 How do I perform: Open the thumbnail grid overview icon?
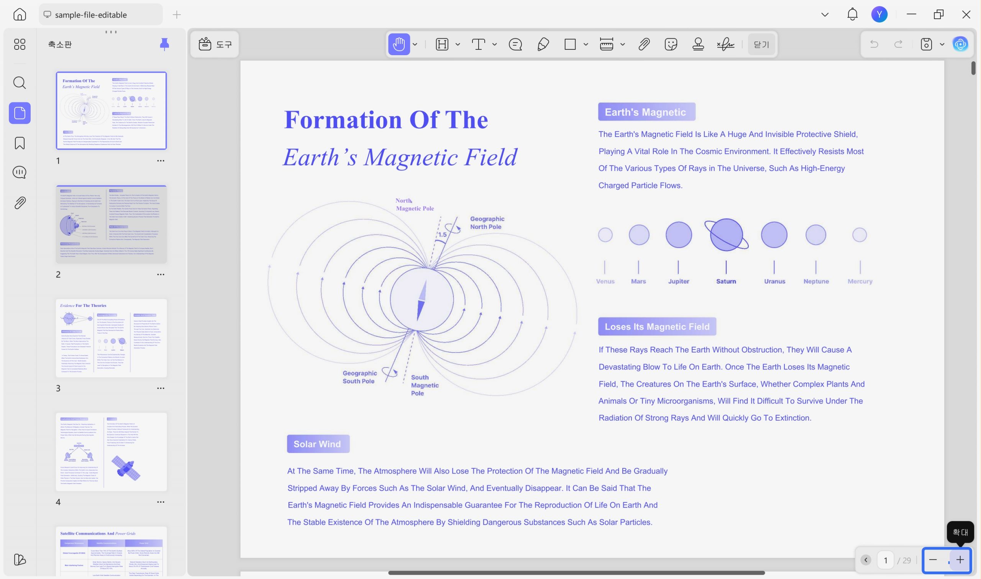click(x=20, y=44)
